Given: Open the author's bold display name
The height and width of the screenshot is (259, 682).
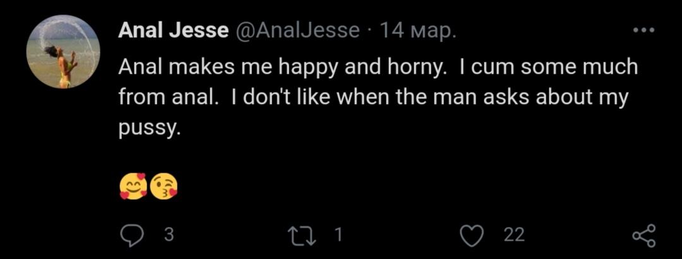Looking at the screenshot, I should [x=172, y=30].
